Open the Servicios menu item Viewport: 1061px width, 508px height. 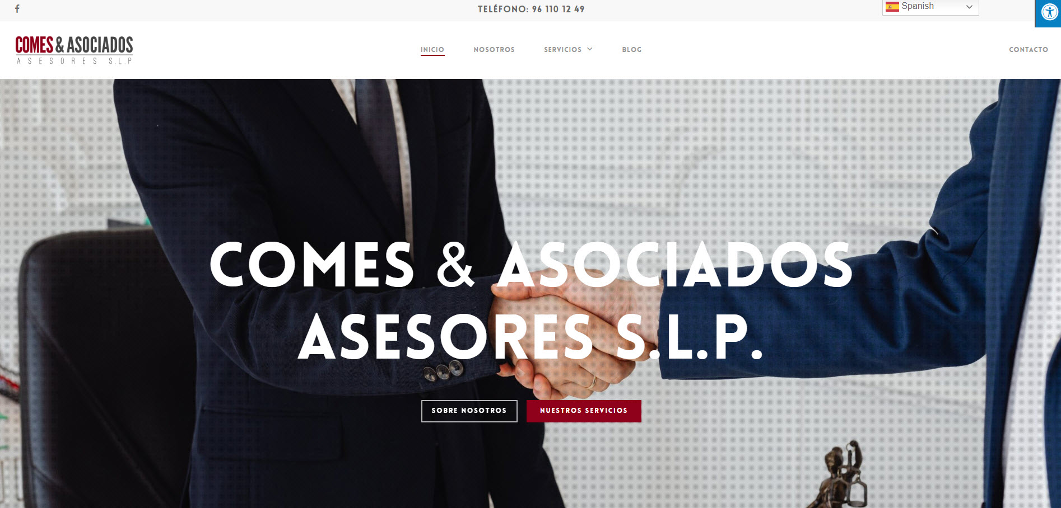click(x=562, y=50)
